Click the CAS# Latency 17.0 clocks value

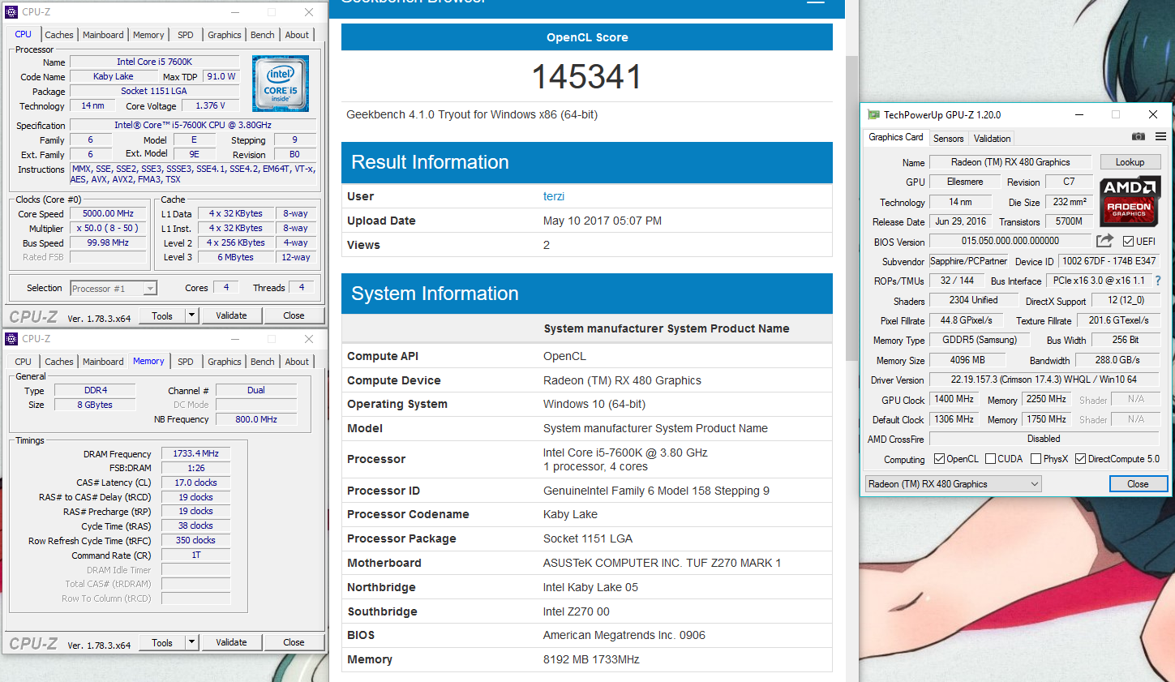coord(195,483)
